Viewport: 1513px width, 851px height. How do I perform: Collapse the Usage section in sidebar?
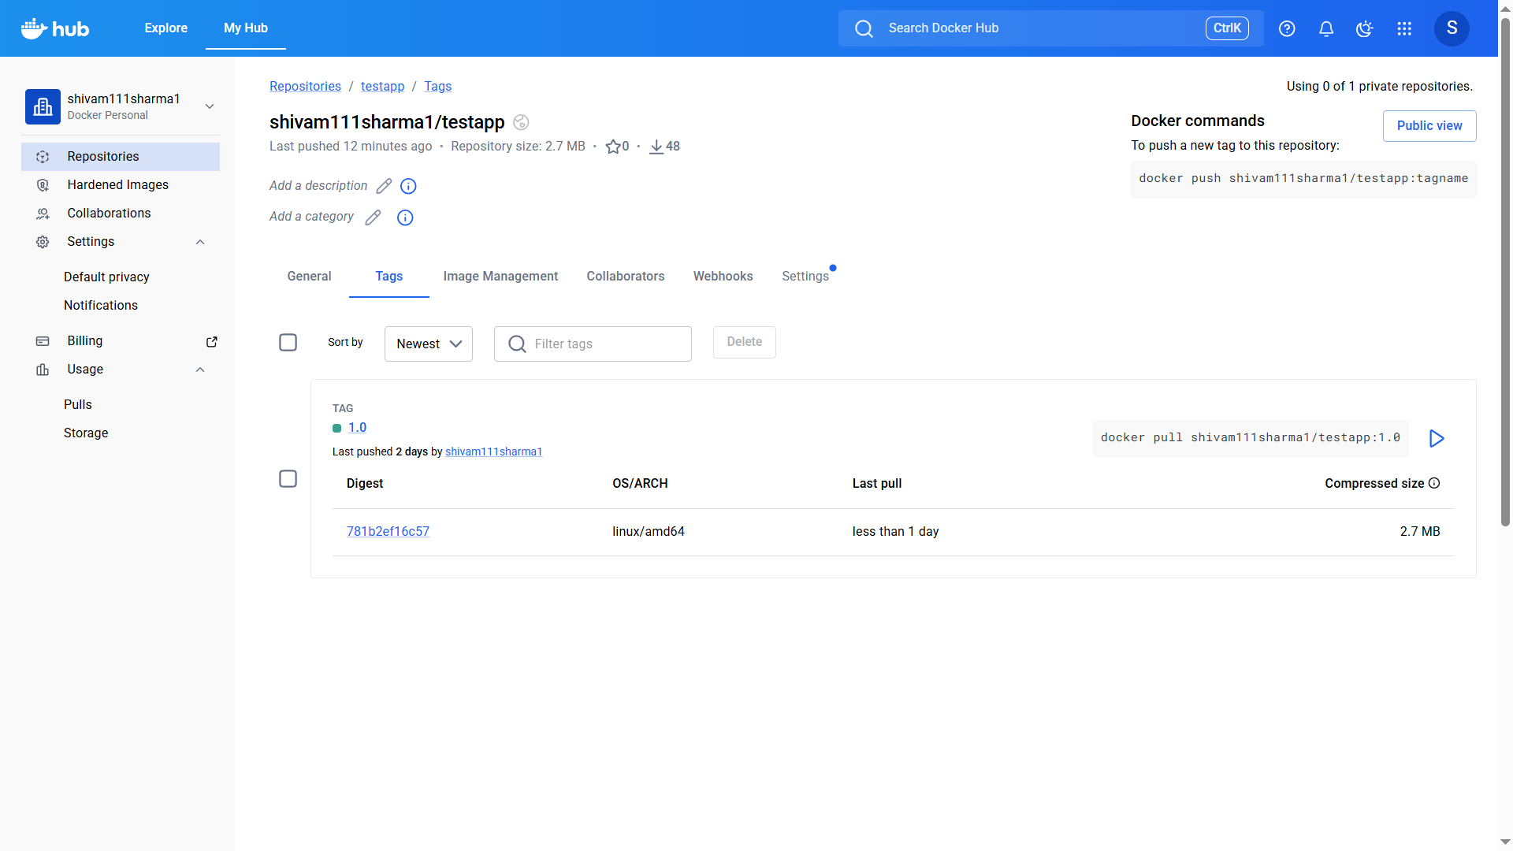pos(199,370)
